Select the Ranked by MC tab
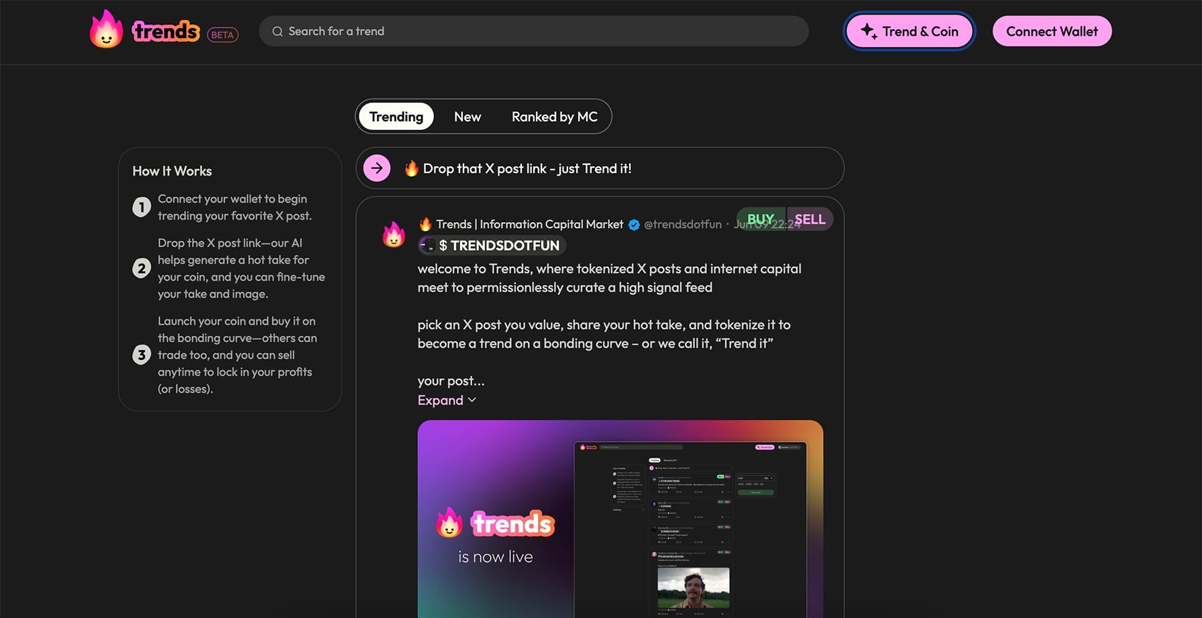Image resolution: width=1202 pixels, height=618 pixels. click(554, 117)
